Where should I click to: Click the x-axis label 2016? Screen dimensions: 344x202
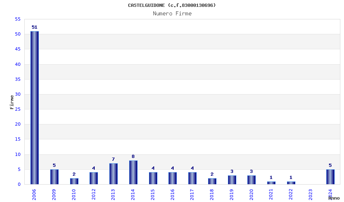172,195
